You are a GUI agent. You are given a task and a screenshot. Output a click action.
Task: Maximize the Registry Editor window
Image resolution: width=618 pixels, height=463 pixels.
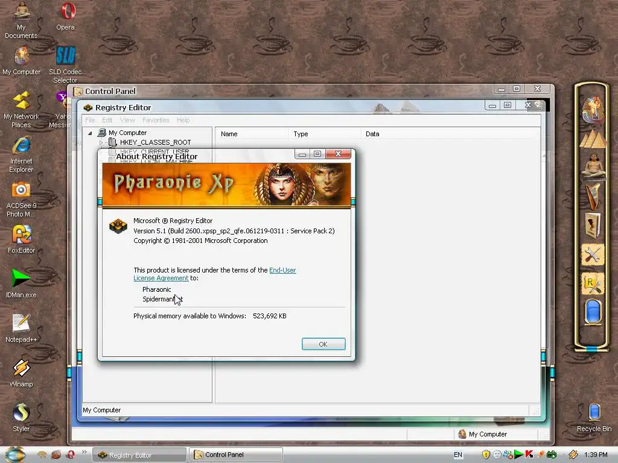[508, 105]
